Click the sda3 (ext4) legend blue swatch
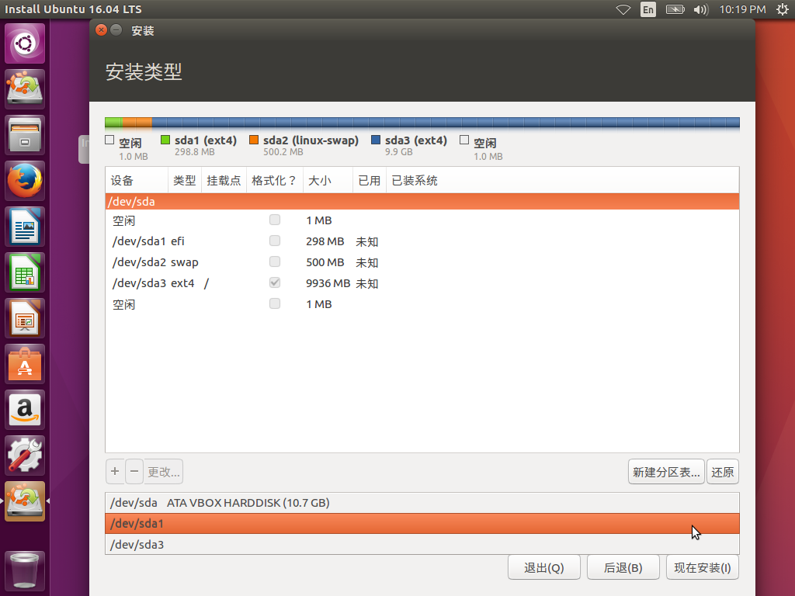 pyautogui.click(x=376, y=140)
